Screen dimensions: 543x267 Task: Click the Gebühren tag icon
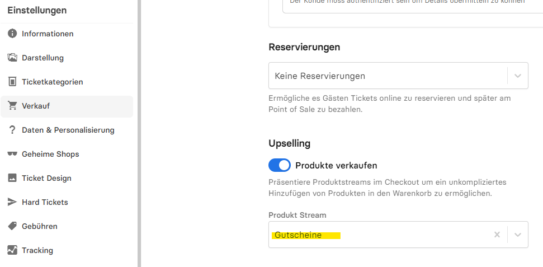tap(12, 226)
